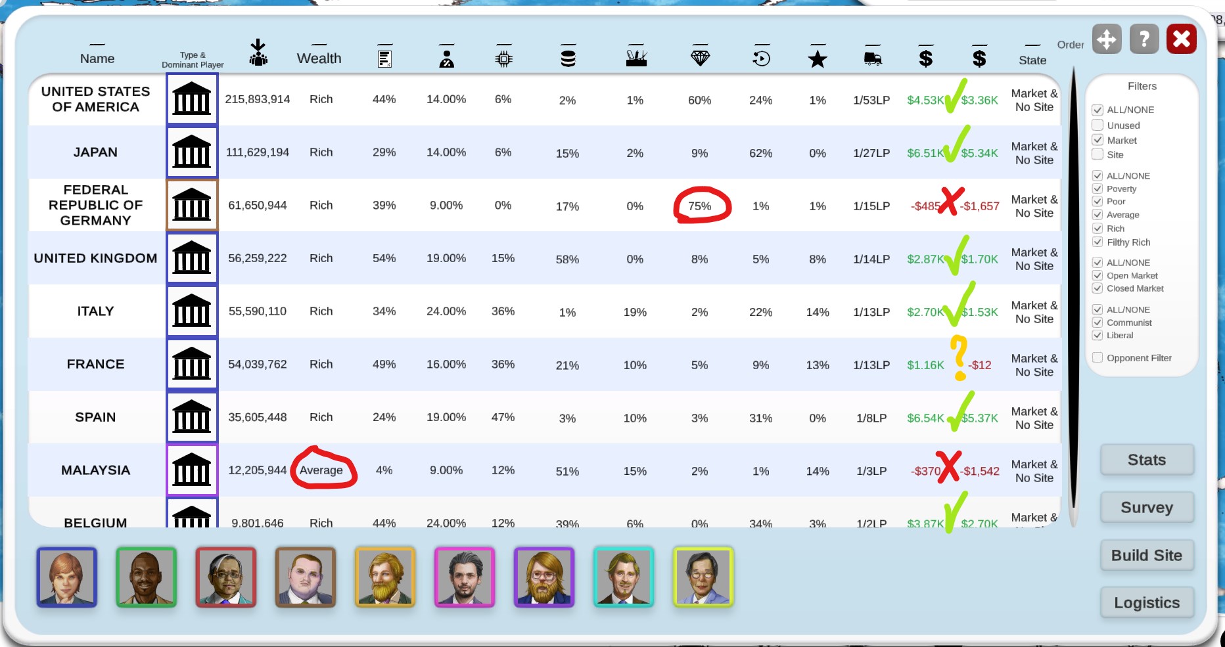Select the brown-framed player portrait
Screen dimensions: 1225x647
[x=306, y=577]
